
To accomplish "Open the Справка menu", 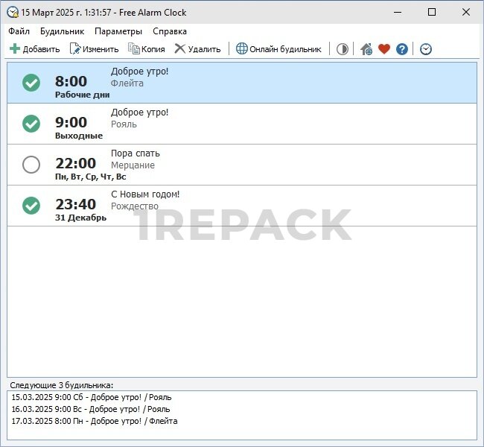I will pyautogui.click(x=170, y=31).
